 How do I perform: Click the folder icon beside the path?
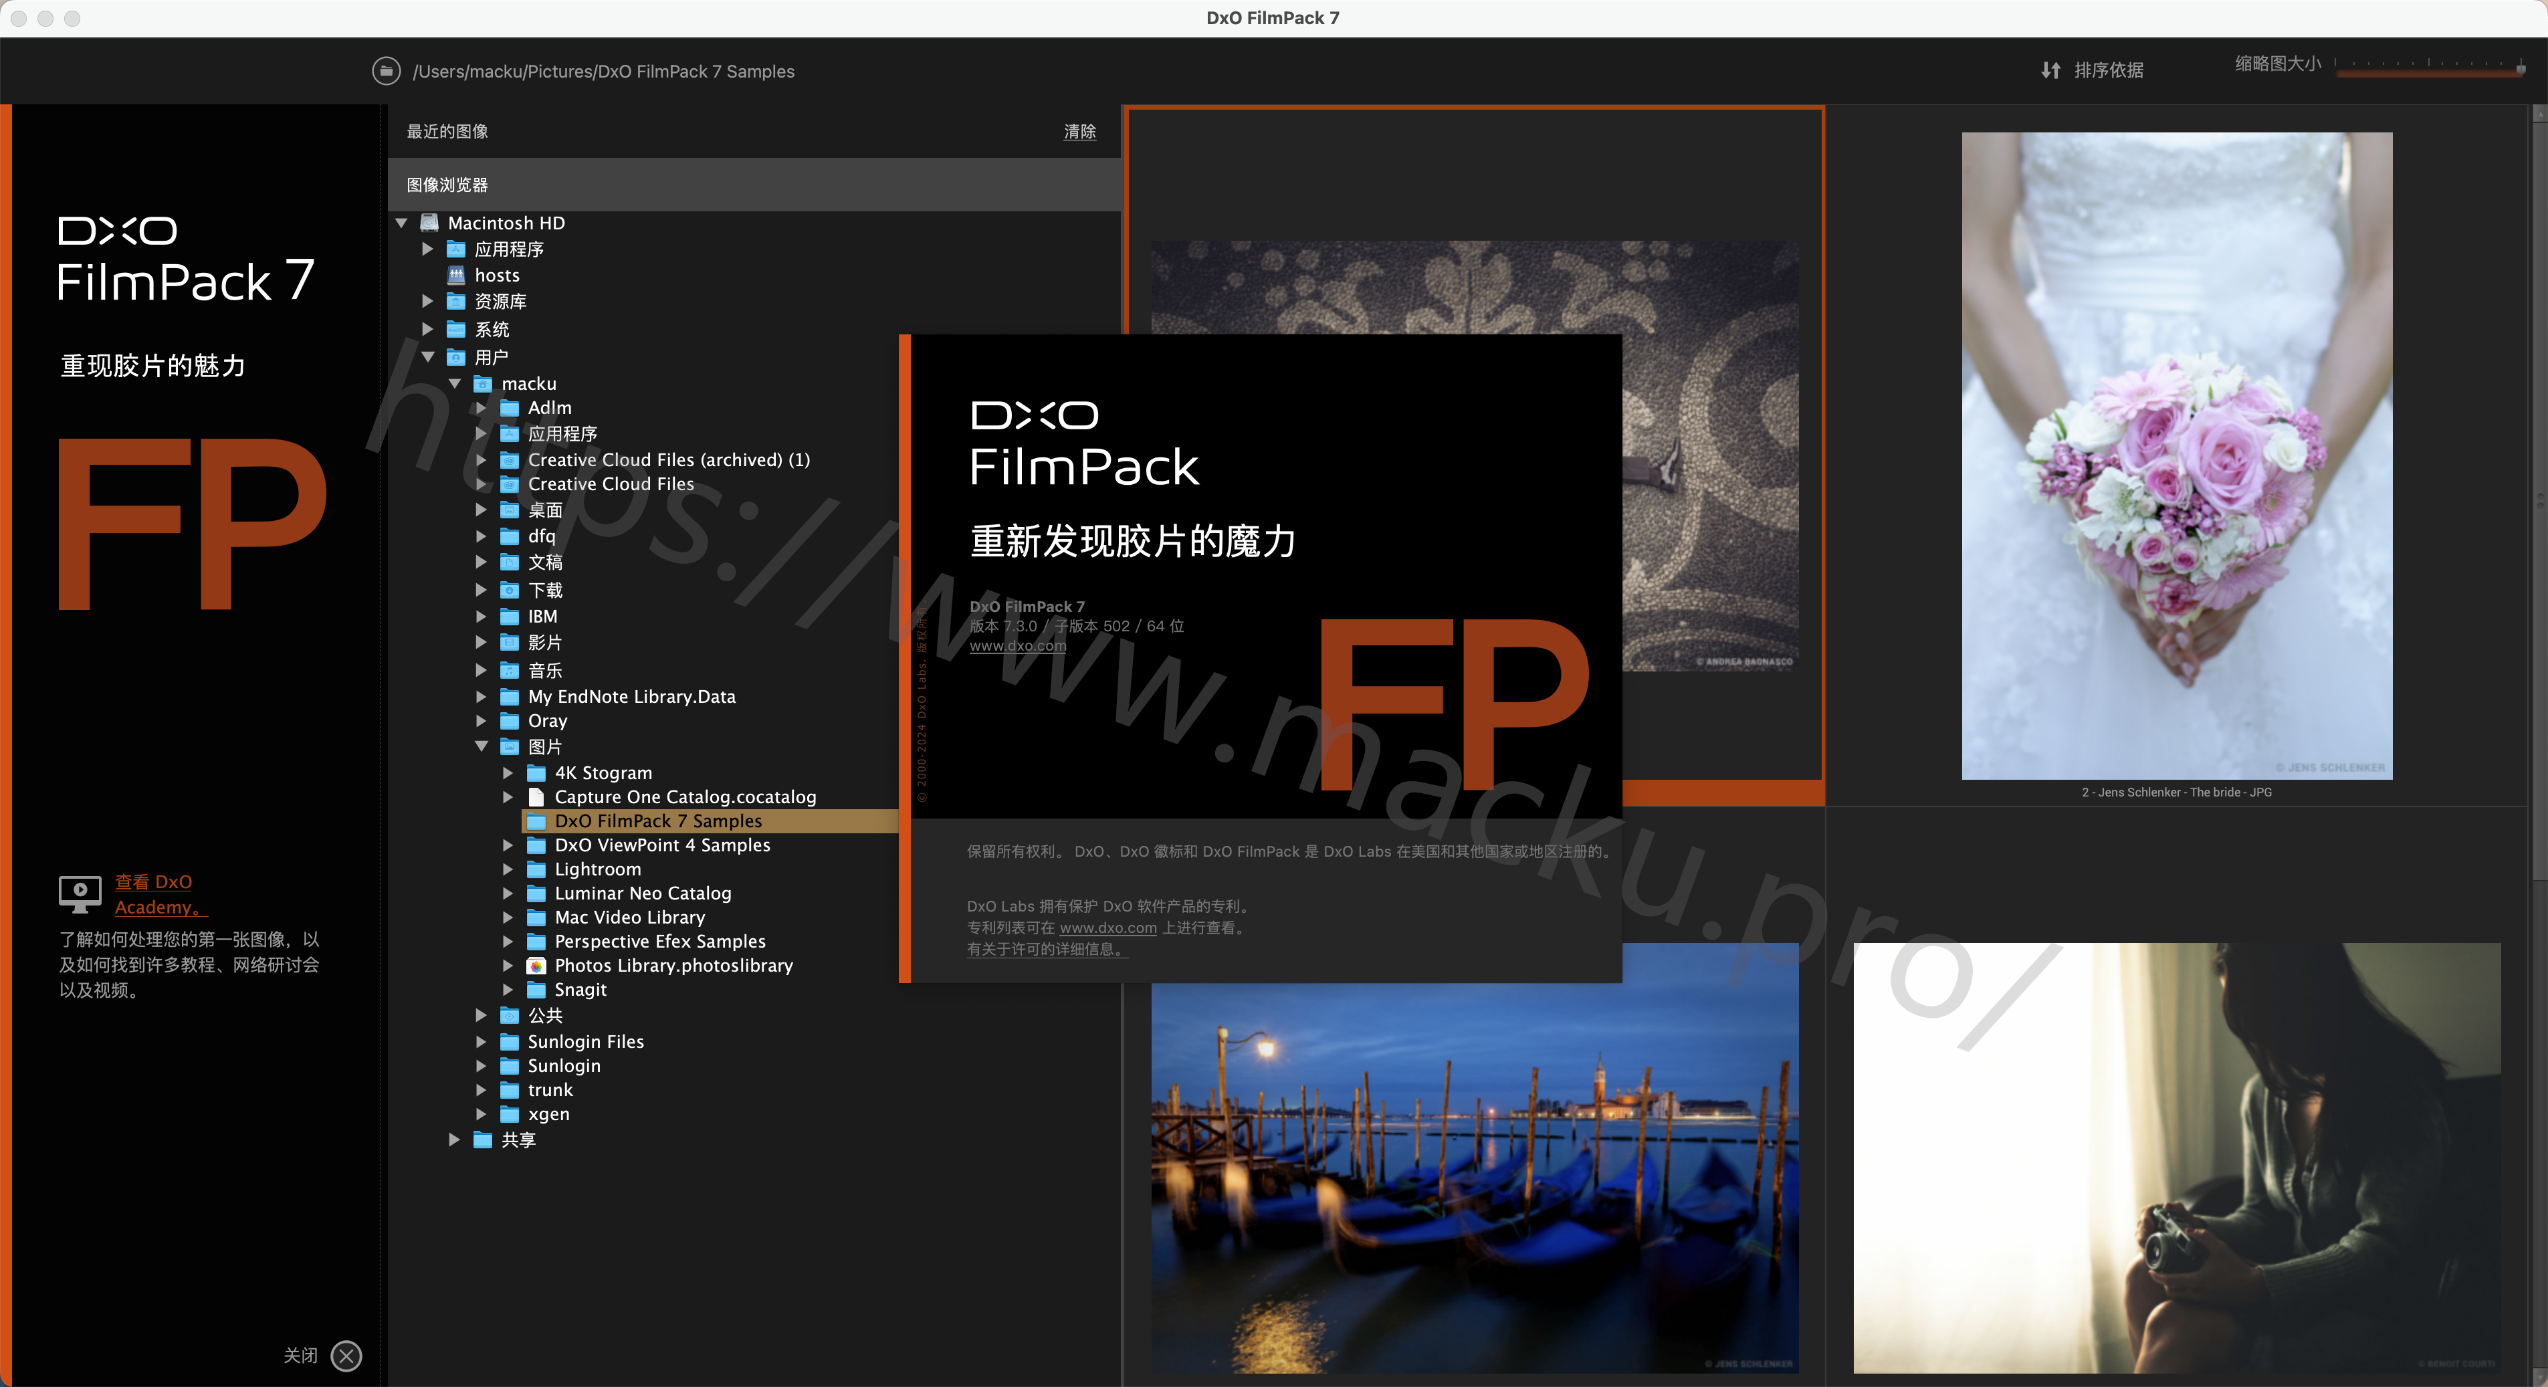(x=386, y=72)
